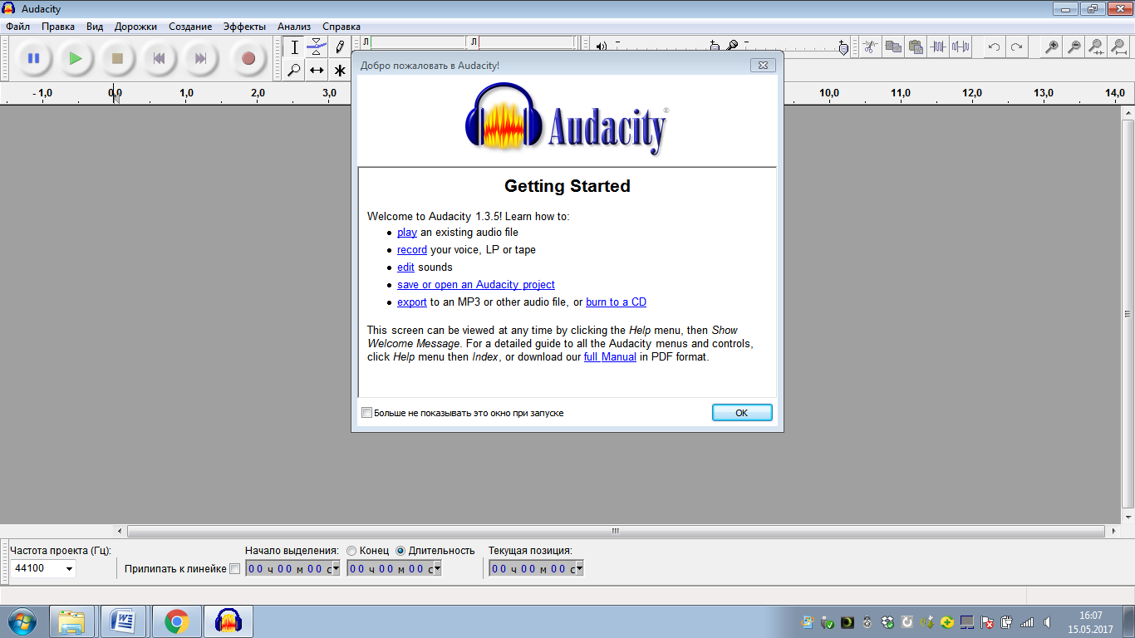Click the Stop transport button

click(x=117, y=58)
